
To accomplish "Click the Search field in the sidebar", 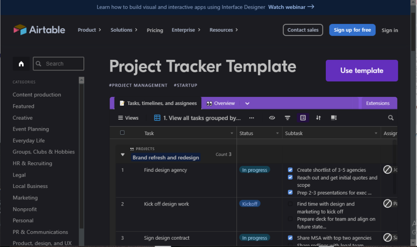I will (58, 63).
